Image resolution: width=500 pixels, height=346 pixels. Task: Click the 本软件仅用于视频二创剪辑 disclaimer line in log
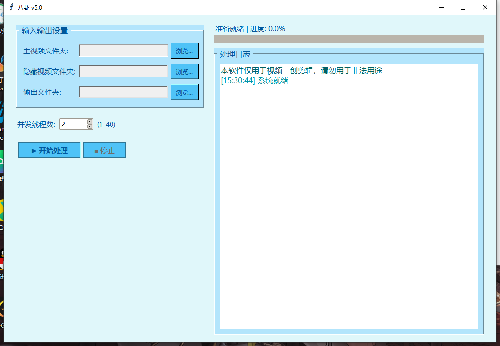pos(301,70)
